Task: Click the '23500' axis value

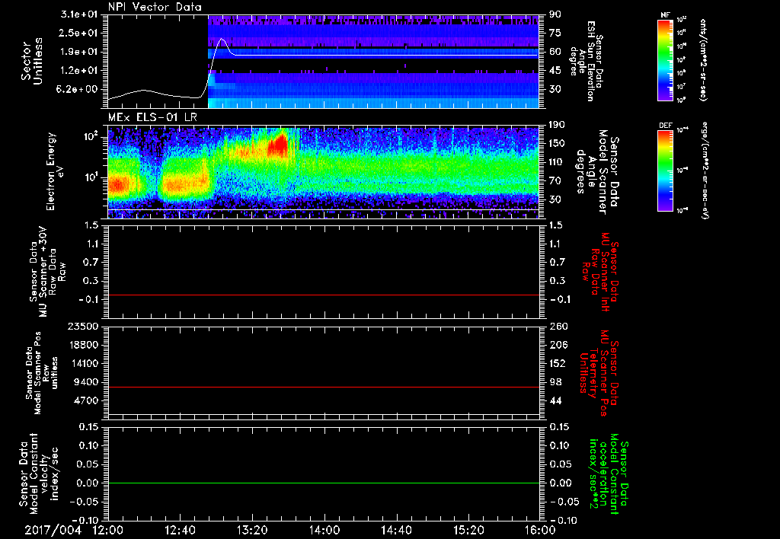Action: [x=84, y=326]
